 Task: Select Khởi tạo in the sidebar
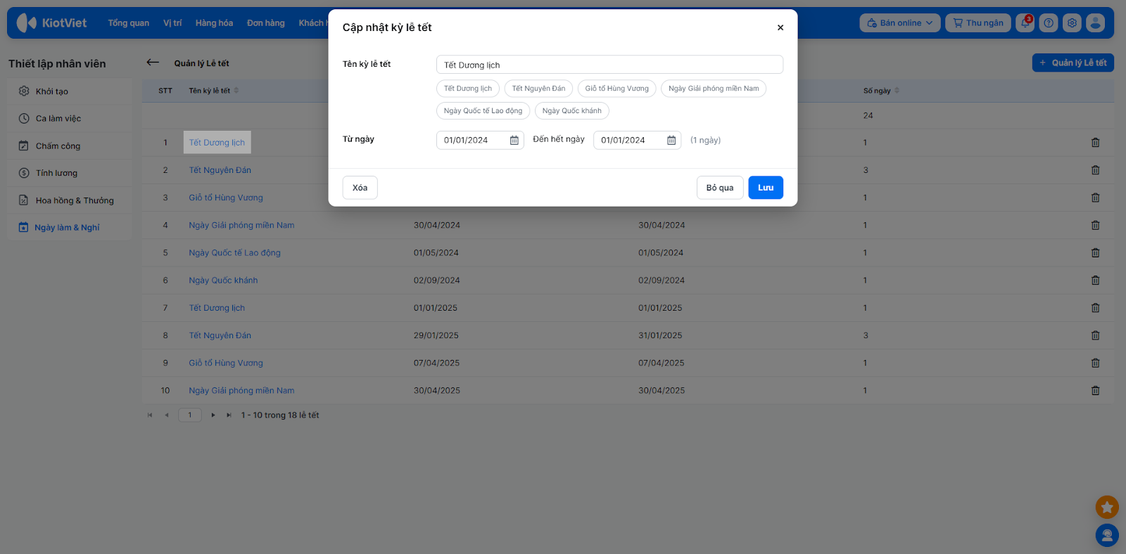70,91
